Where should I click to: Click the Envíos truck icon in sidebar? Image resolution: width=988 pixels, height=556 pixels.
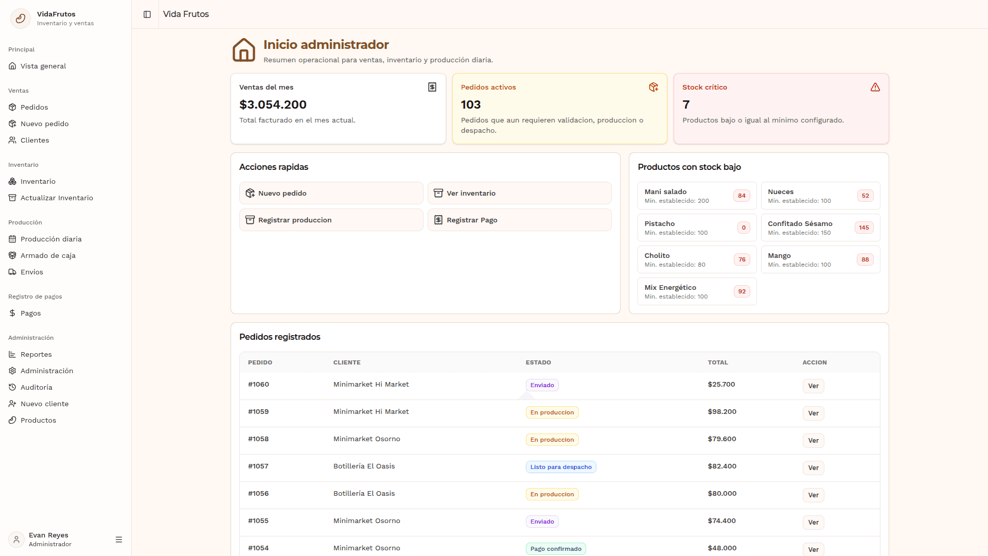(12, 272)
